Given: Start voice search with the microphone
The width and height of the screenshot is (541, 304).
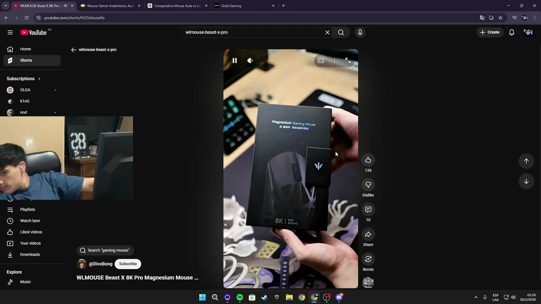Looking at the screenshot, I should (x=360, y=33).
